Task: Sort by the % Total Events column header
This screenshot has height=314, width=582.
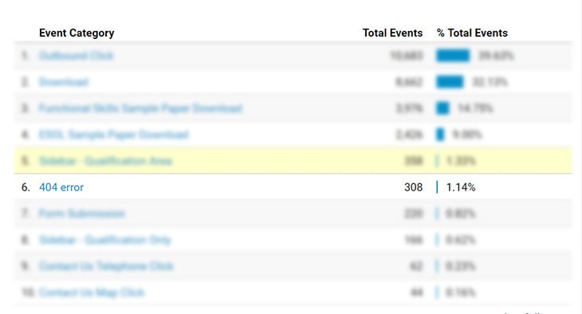Action: (472, 33)
